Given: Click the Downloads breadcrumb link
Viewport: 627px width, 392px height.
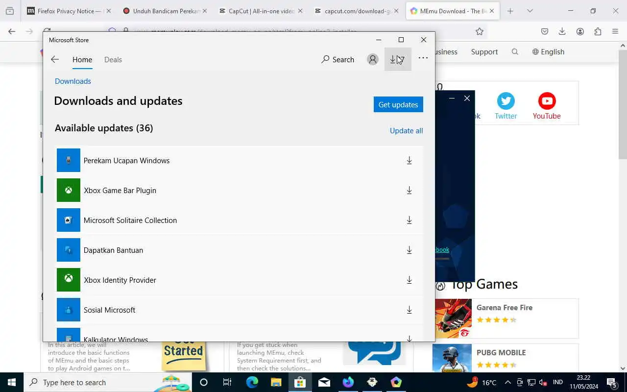Looking at the screenshot, I should coord(73,81).
